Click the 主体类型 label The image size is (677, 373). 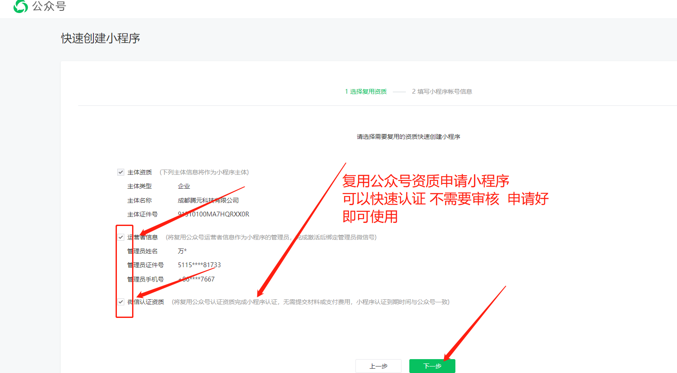coord(139,186)
